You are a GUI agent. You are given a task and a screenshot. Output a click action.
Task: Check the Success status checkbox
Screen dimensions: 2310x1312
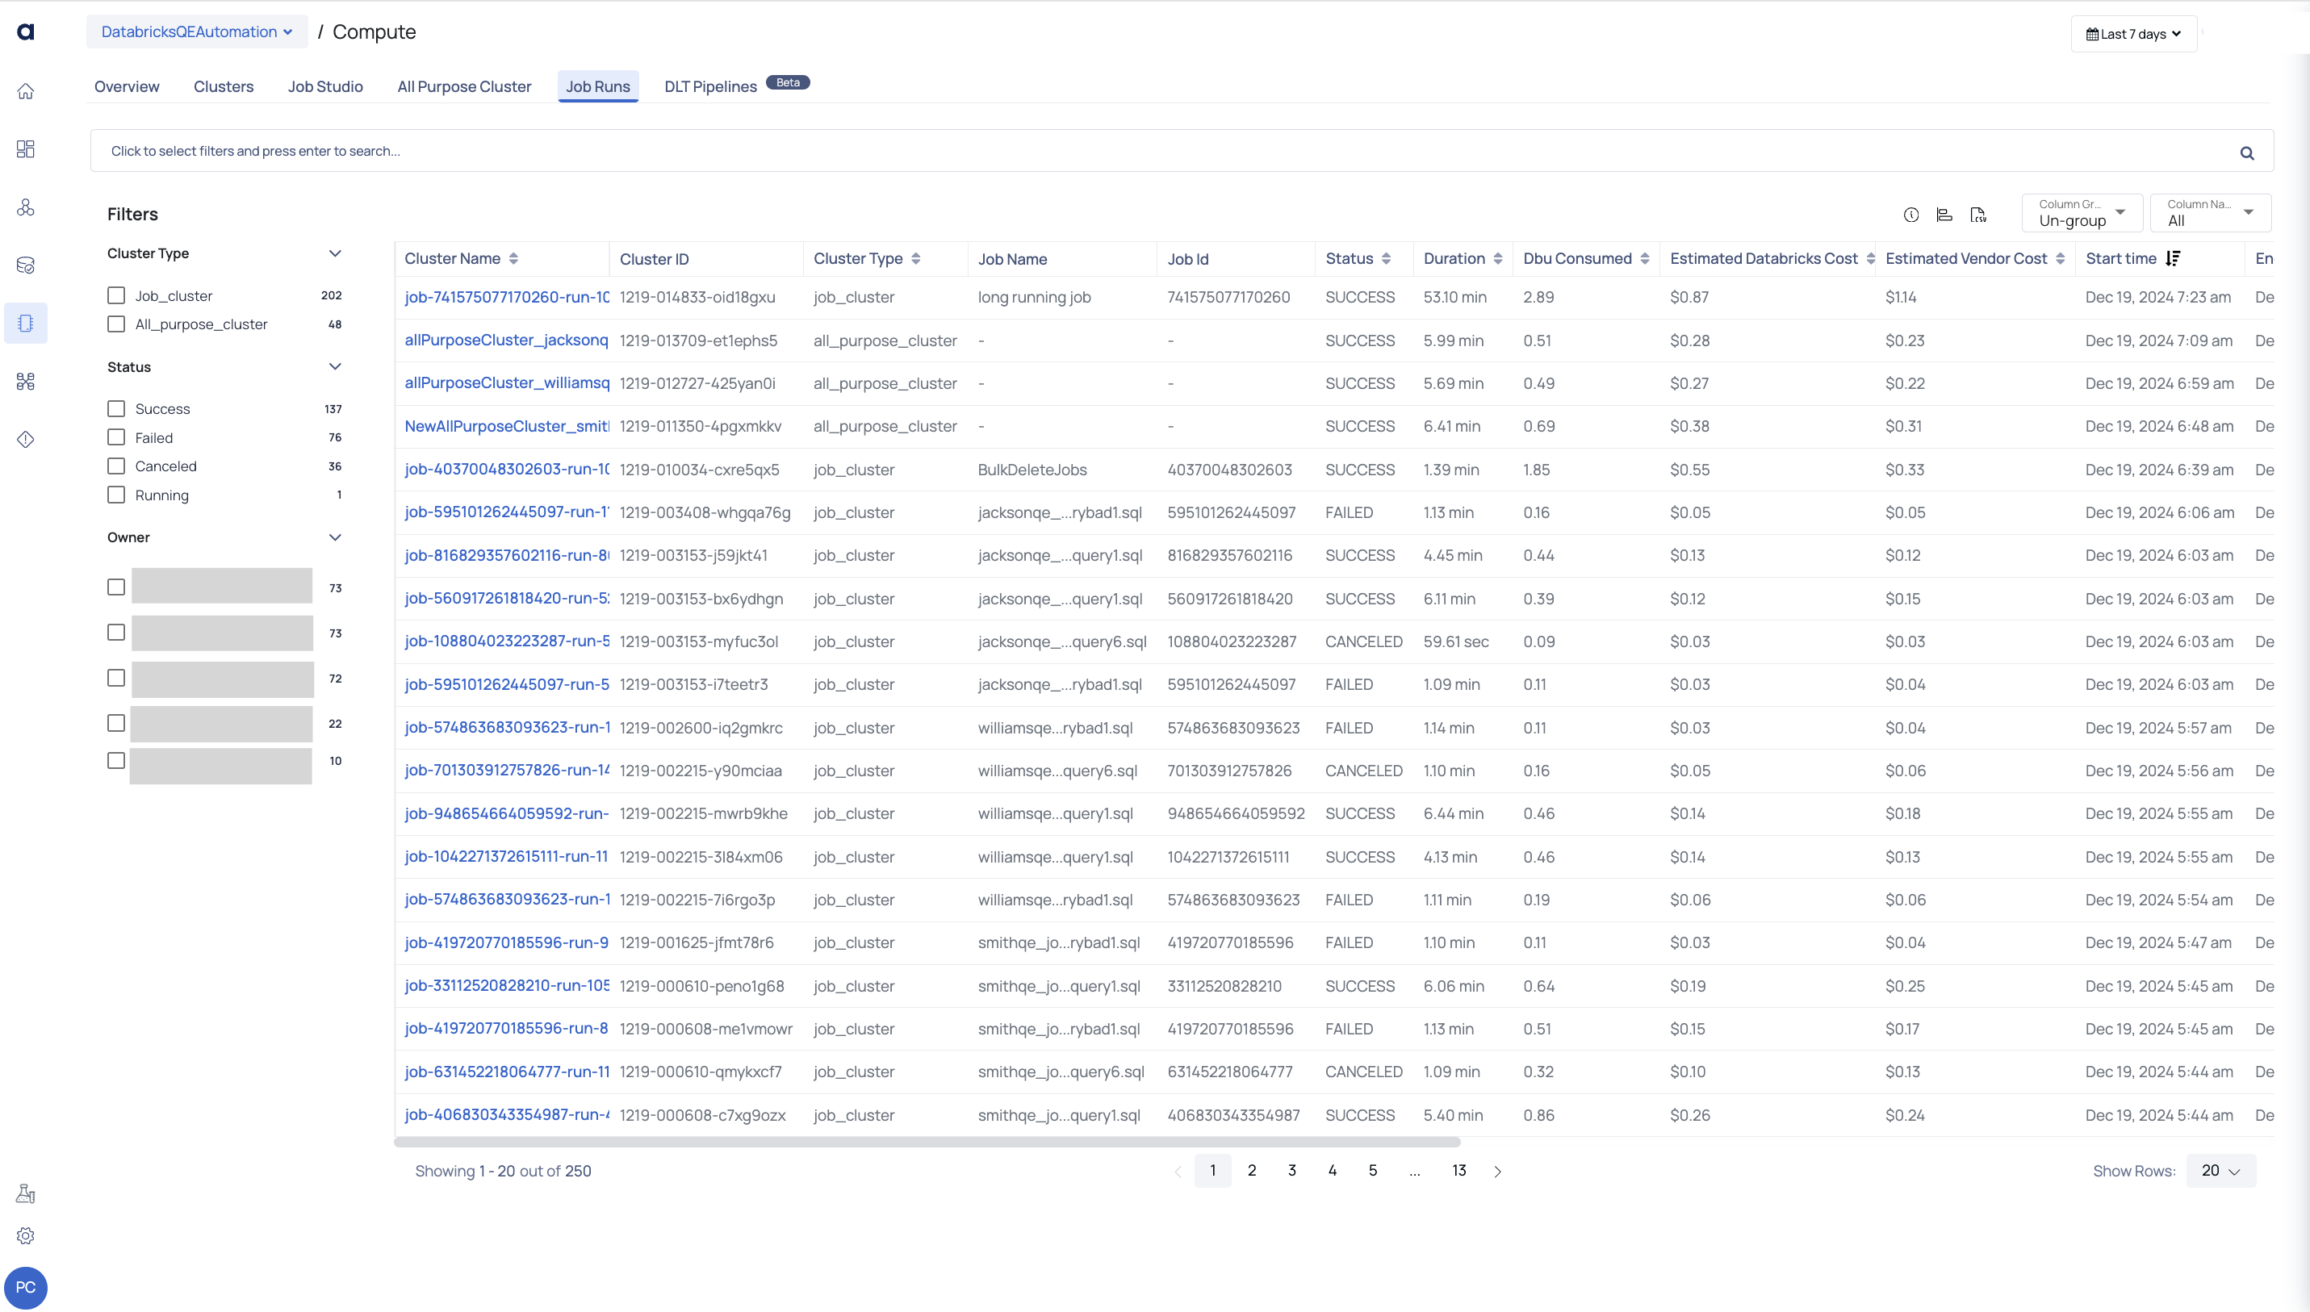[x=116, y=408]
